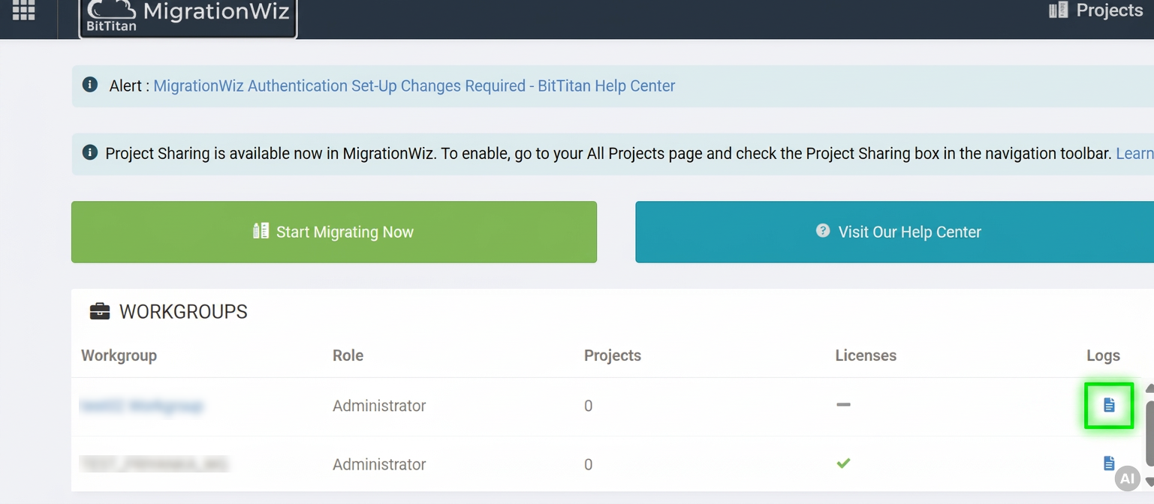The height and width of the screenshot is (504, 1154).
Task: Click the Licenses column header
Action: [866, 355]
